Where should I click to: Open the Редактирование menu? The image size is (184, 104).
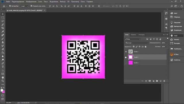coord(18,2)
